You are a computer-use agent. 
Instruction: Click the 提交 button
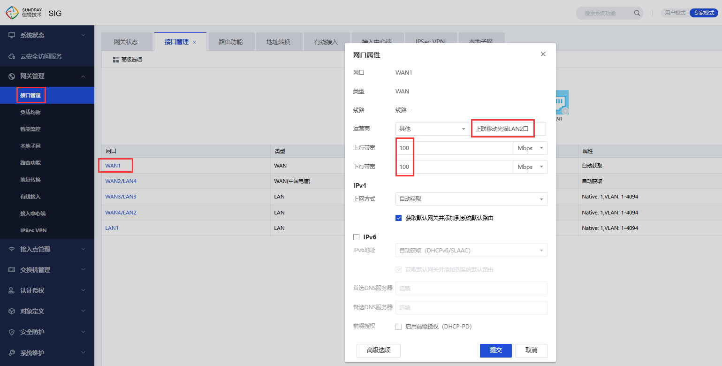[x=496, y=351]
